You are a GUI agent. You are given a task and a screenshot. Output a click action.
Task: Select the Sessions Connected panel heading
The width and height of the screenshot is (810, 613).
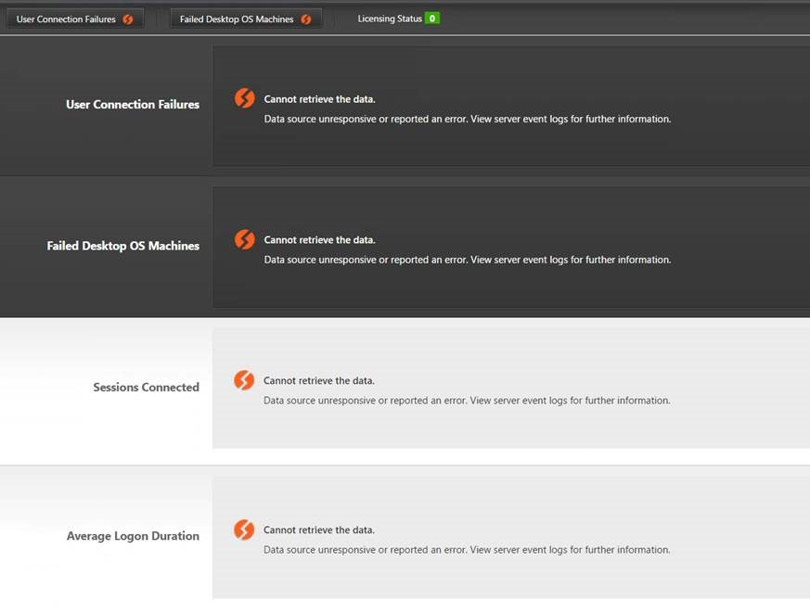[x=147, y=388]
